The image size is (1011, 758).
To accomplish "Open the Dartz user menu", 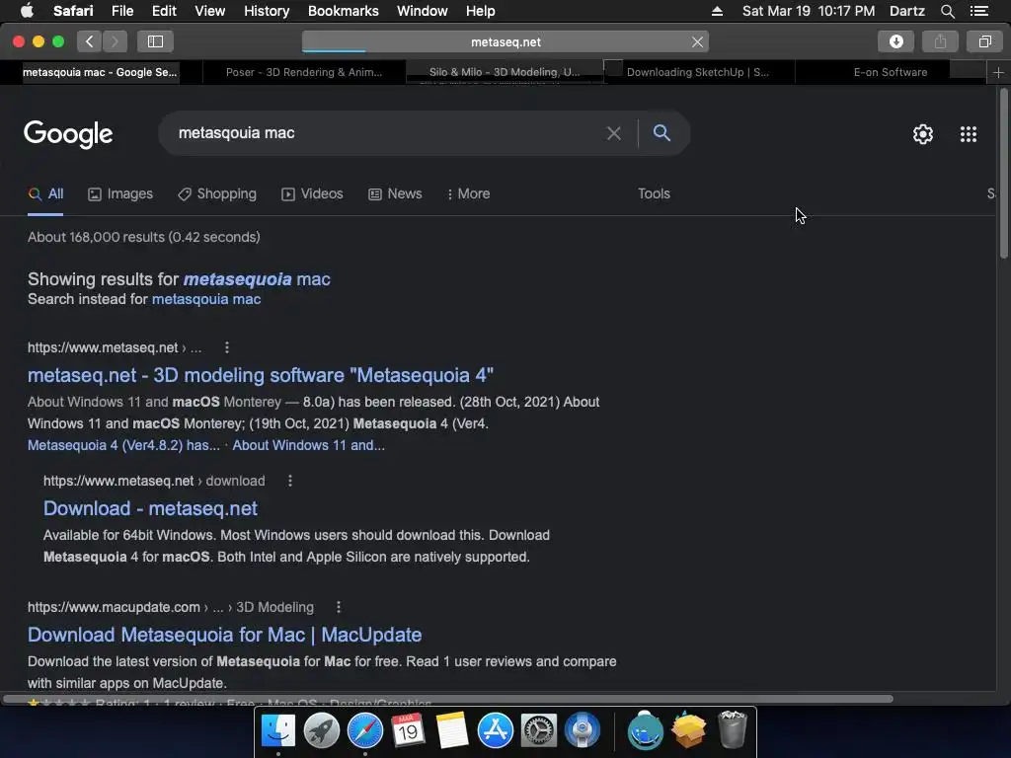I will pyautogui.click(x=906, y=11).
